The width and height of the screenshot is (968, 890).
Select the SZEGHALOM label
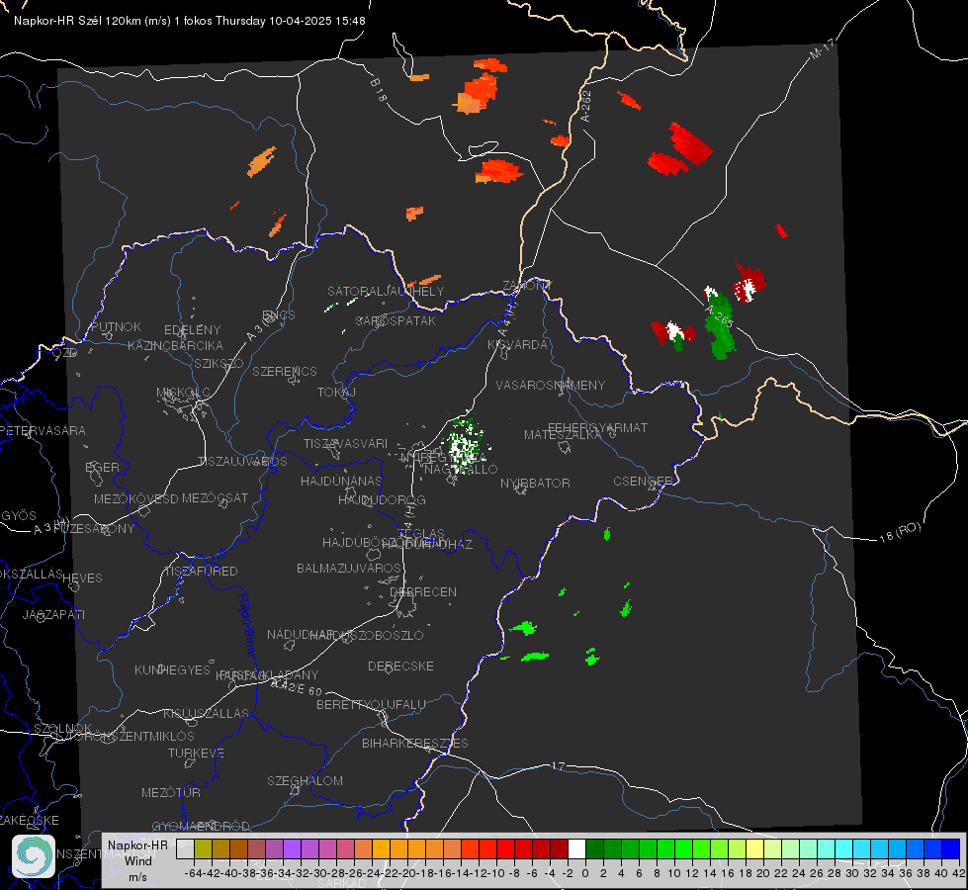click(305, 780)
